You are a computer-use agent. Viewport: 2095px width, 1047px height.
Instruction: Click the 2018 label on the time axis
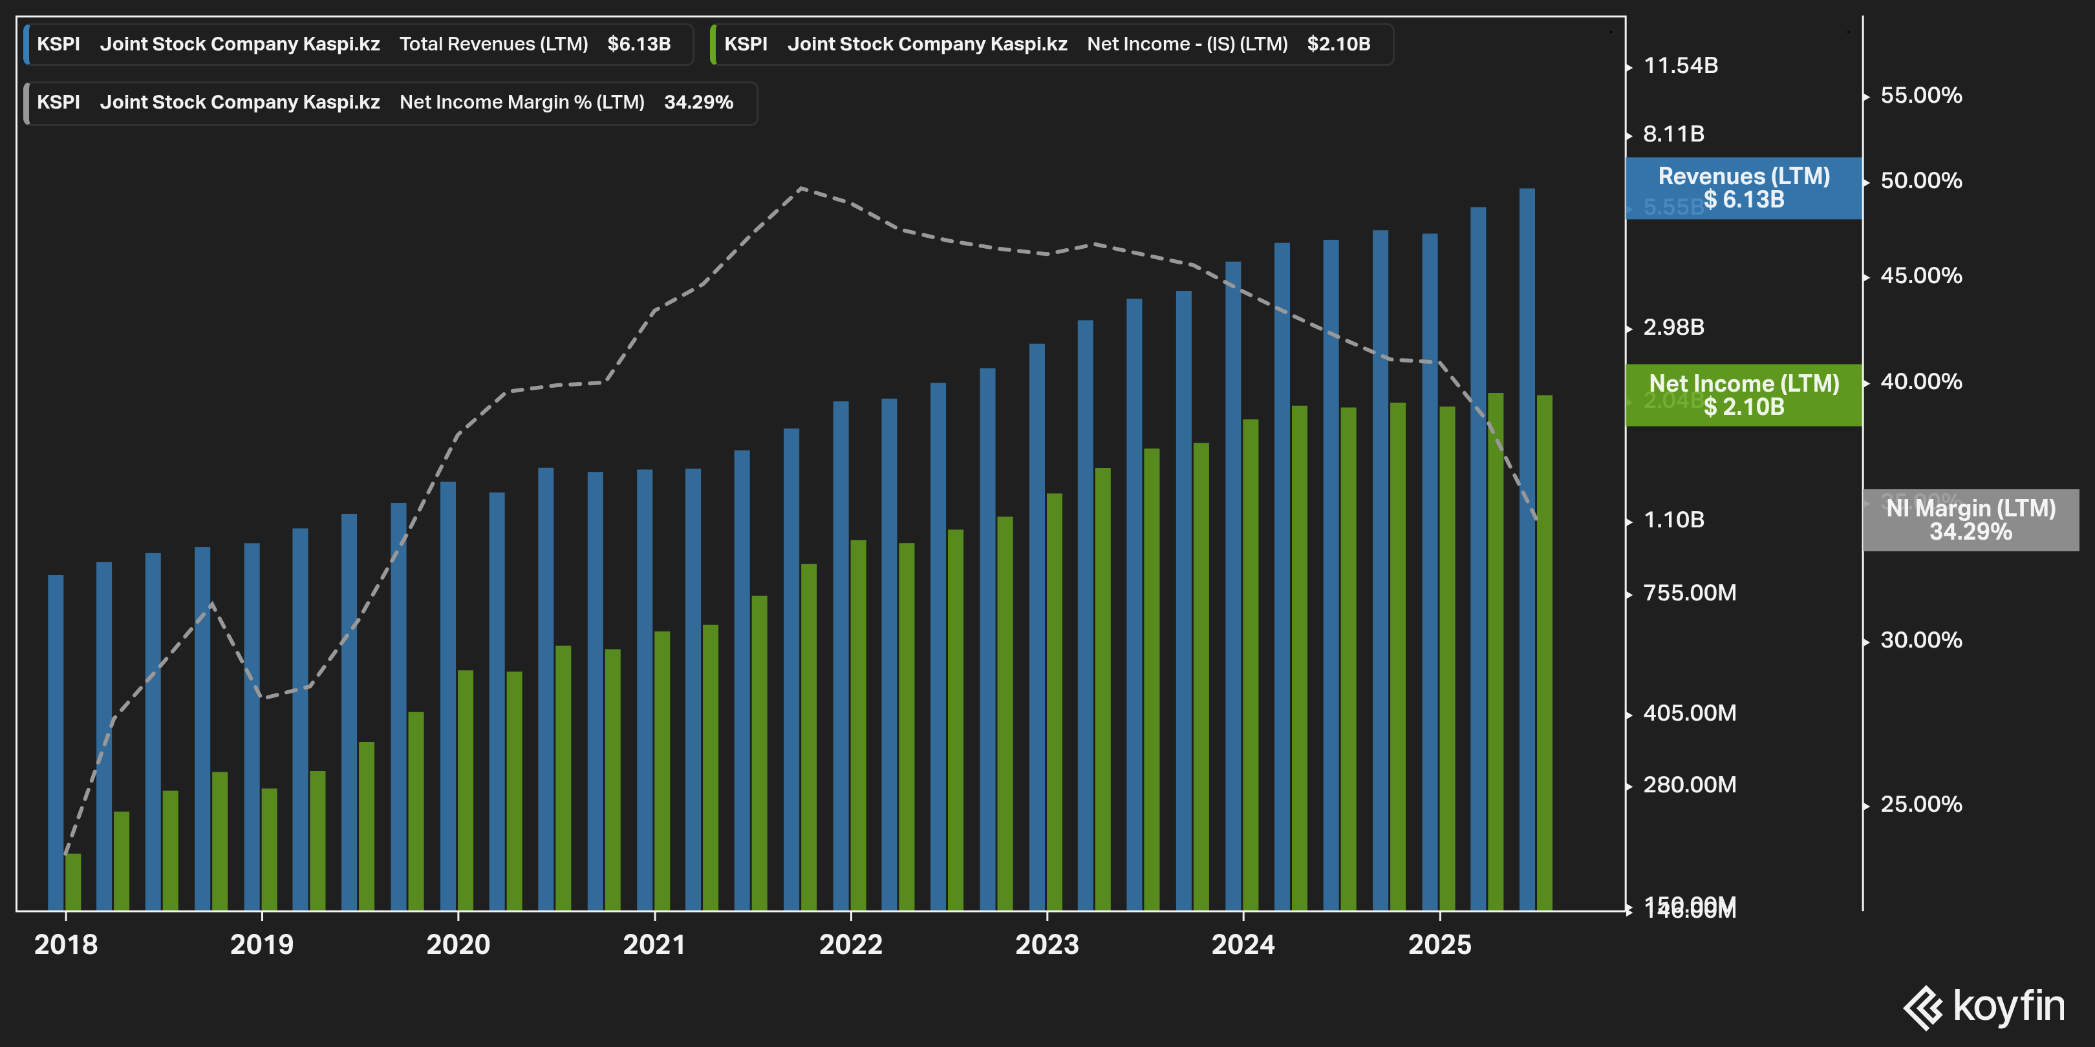pos(66,945)
